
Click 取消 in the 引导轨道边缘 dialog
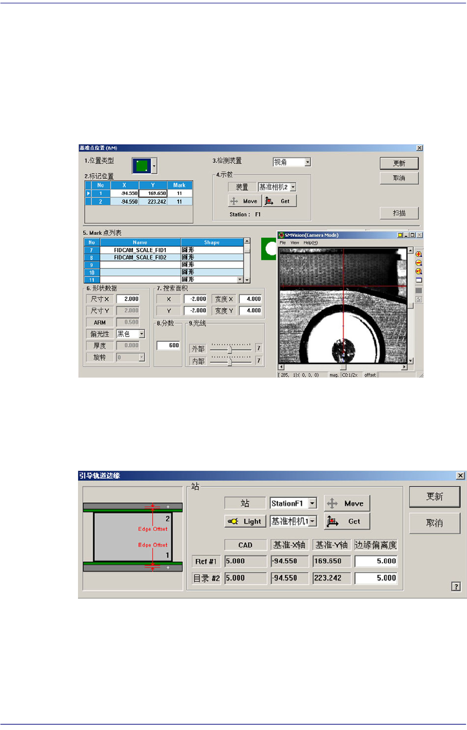pyautogui.click(x=434, y=523)
